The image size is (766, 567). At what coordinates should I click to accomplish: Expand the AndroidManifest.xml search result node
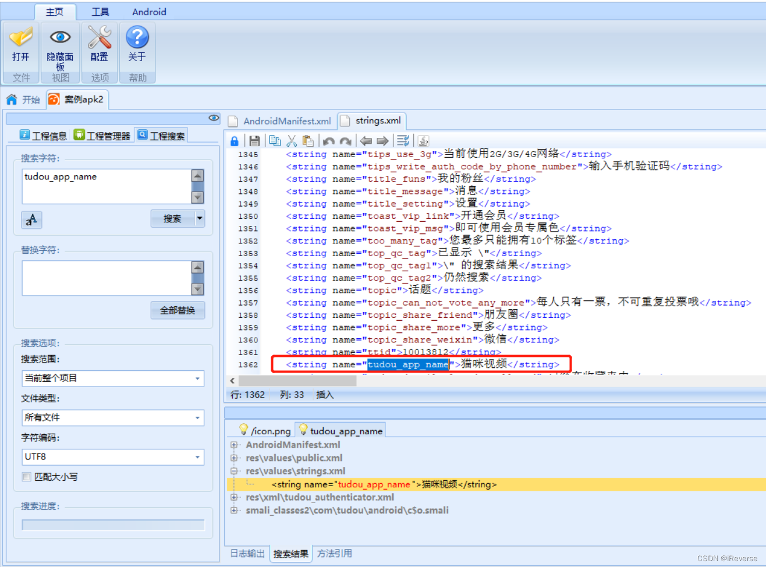point(234,445)
